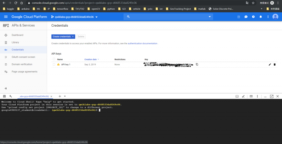Open the notifications bell
The height and width of the screenshot is (144, 282).
tap(261, 17)
